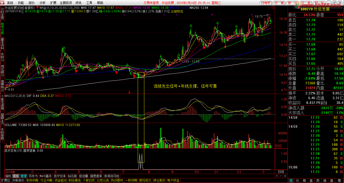This screenshot has width=344, height=183.
Task: Select the 价 tab in the quote panel
Action: point(298,180)
